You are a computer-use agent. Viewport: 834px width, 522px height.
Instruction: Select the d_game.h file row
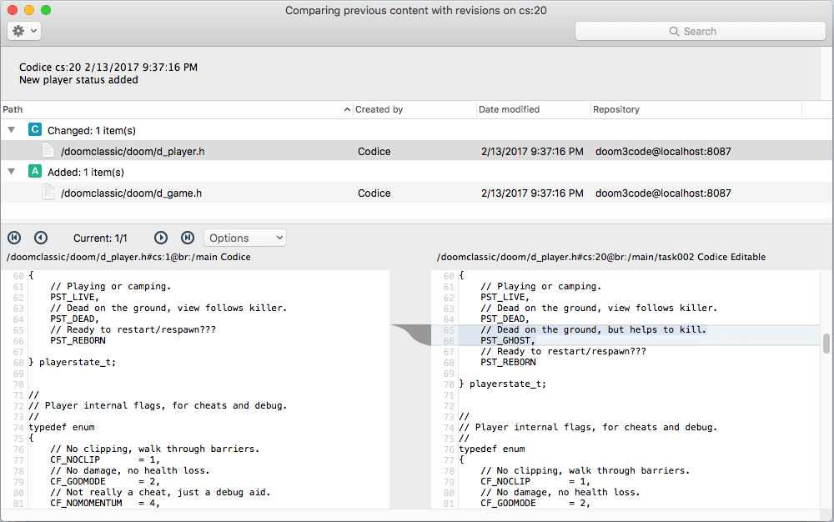(x=416, y=193)
